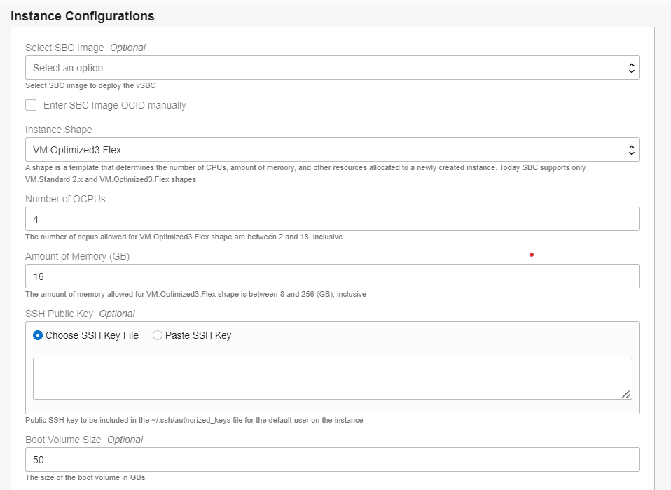Click the empty radio circle for Paste SSH Key

[x=157, y=335]
